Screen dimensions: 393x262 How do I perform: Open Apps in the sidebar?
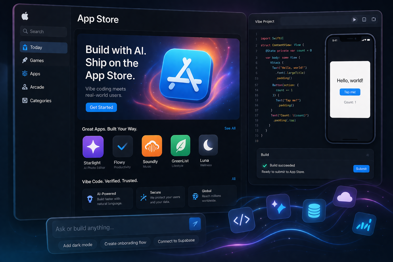[x=43, y=74]
